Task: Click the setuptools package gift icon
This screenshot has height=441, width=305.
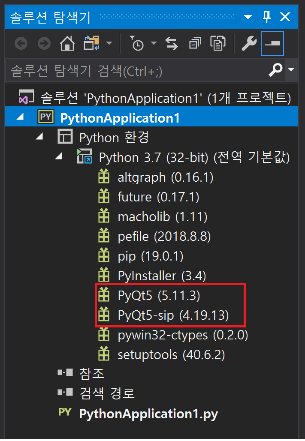Action: coord(104,354)
